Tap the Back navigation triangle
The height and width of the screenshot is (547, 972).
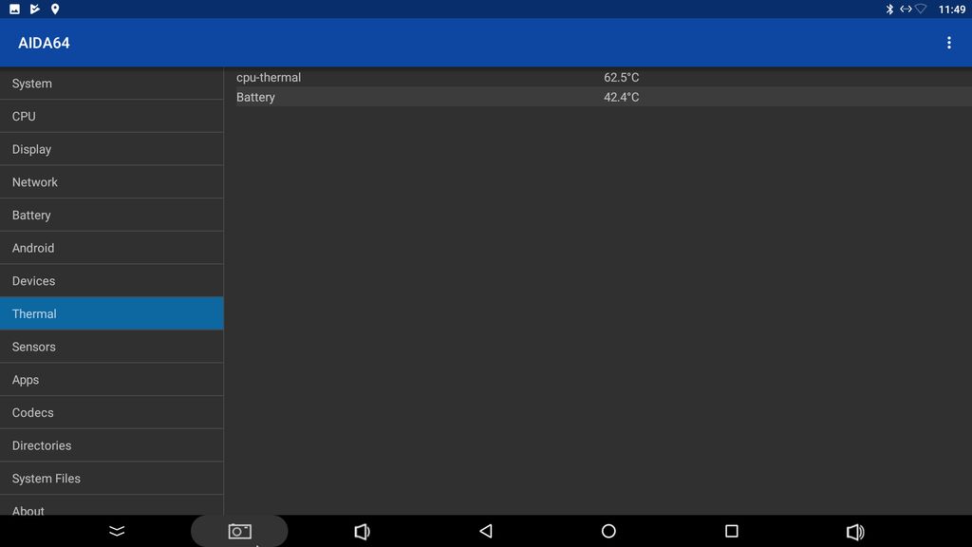(485, 531)
